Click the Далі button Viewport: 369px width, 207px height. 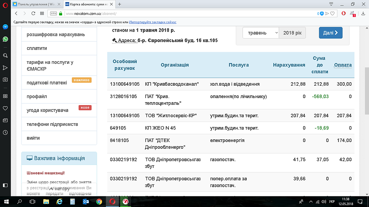331,33
